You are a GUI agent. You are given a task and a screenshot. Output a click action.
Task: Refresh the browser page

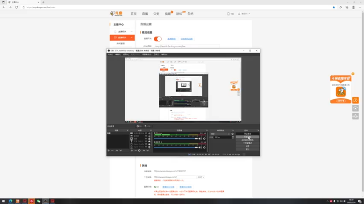coord(16,7)
